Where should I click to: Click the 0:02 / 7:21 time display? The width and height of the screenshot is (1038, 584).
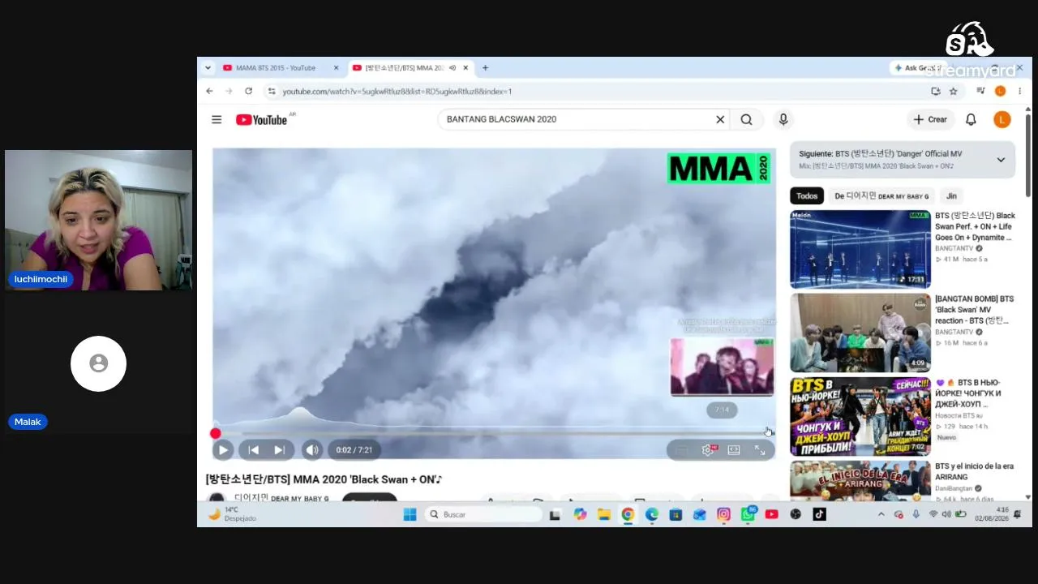354,450
